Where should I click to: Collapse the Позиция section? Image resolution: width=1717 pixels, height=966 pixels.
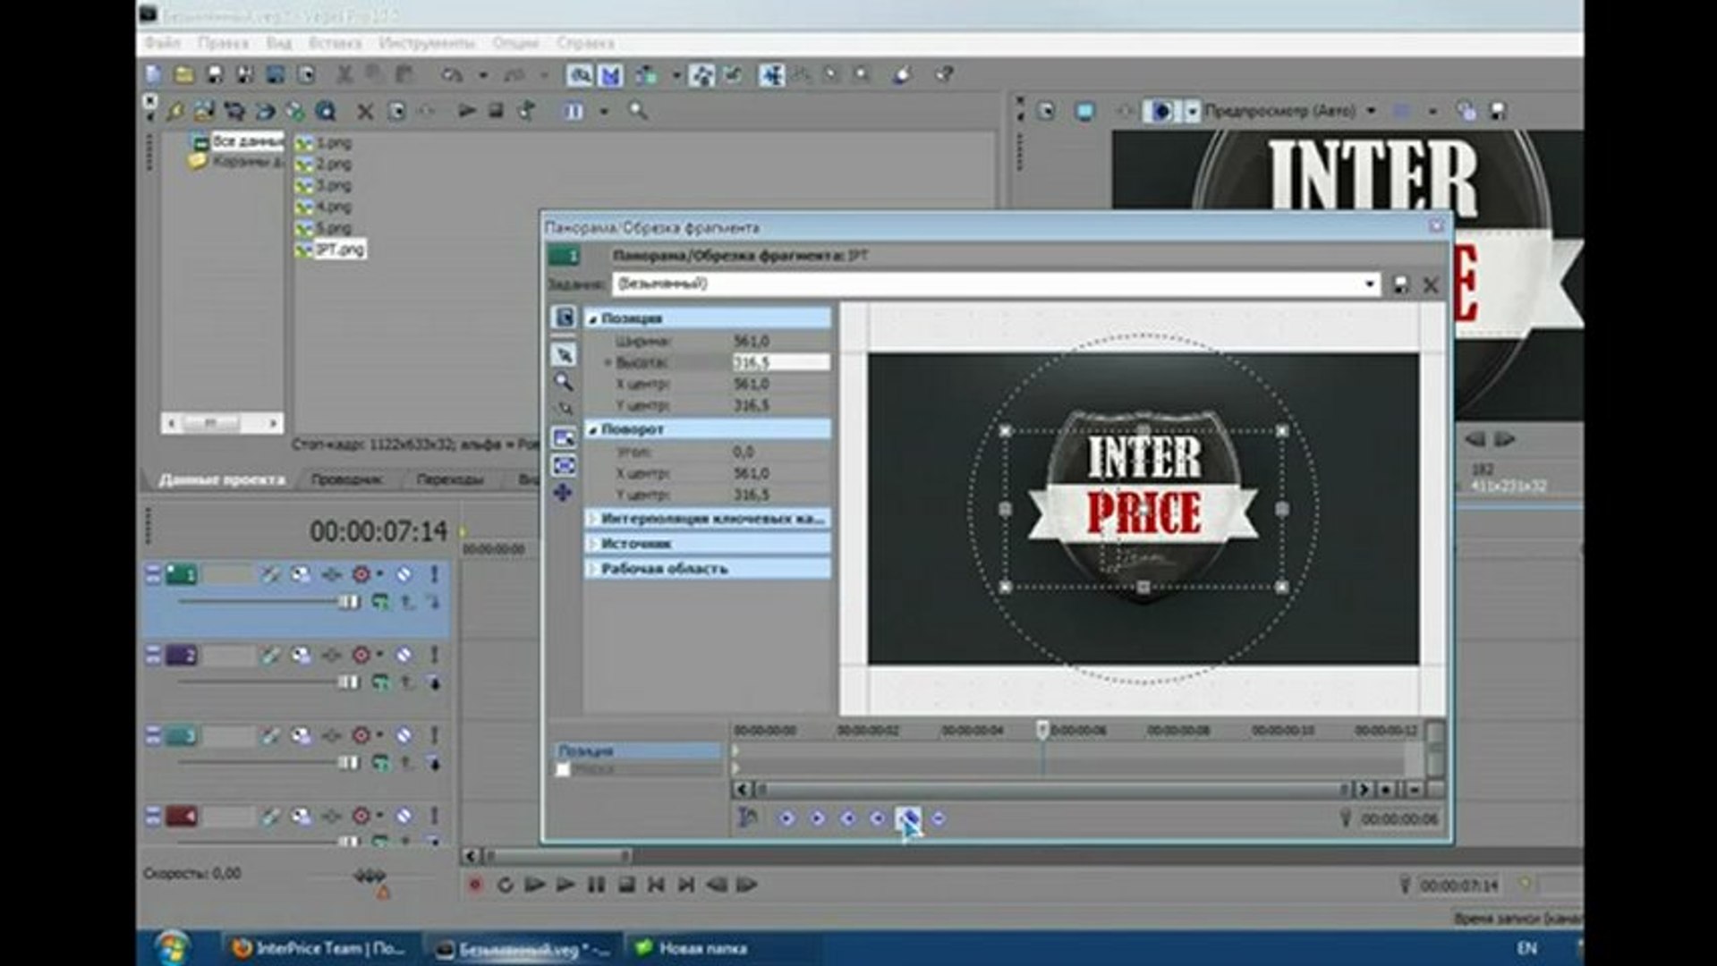(592, 318)
